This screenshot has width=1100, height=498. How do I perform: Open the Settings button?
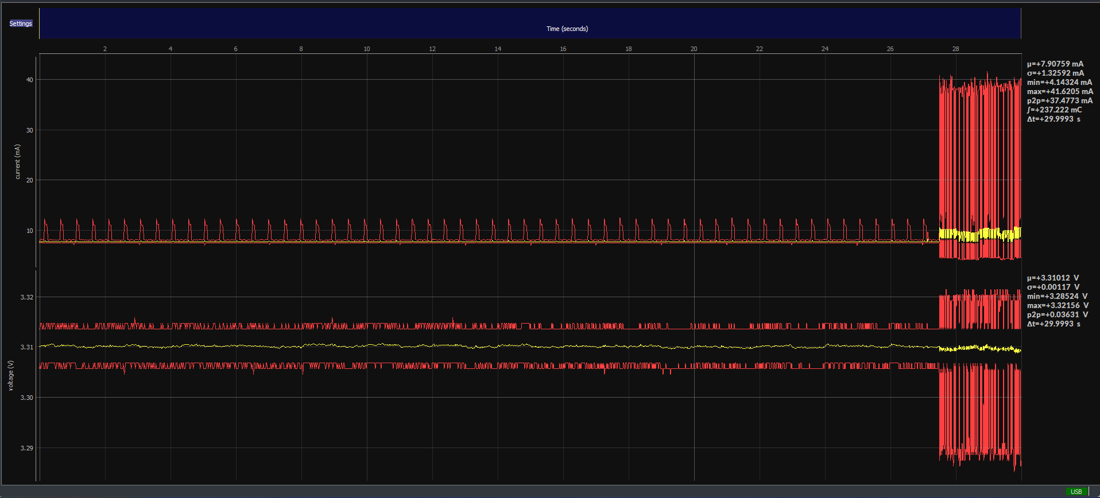(21, 24)
